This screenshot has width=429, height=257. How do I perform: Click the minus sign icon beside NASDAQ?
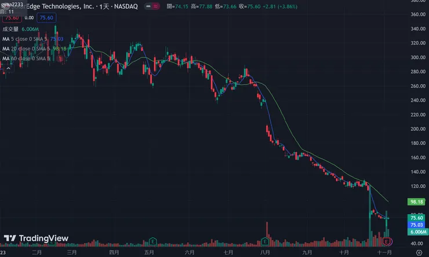[148, 6]
